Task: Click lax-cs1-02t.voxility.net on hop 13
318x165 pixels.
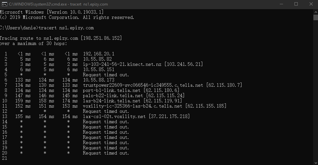Action: (114, 117)
